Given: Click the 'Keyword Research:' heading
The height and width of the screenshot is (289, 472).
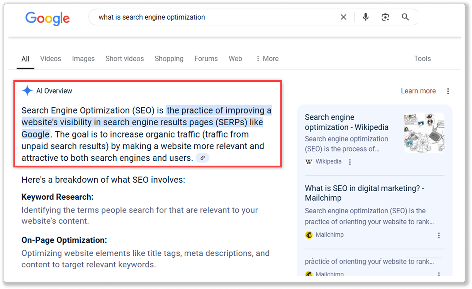Looking at the screenshot, I should (x=58, y=197).
